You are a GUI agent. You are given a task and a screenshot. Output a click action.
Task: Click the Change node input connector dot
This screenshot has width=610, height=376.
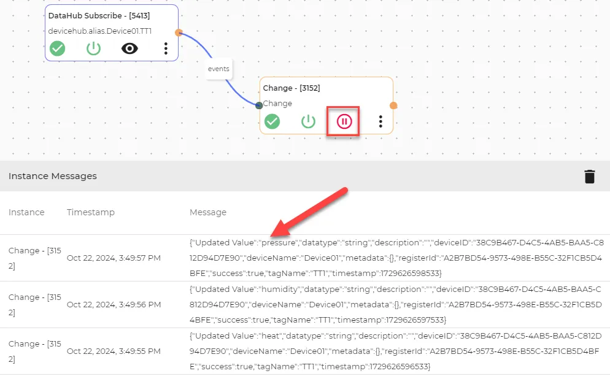(259, 106)
